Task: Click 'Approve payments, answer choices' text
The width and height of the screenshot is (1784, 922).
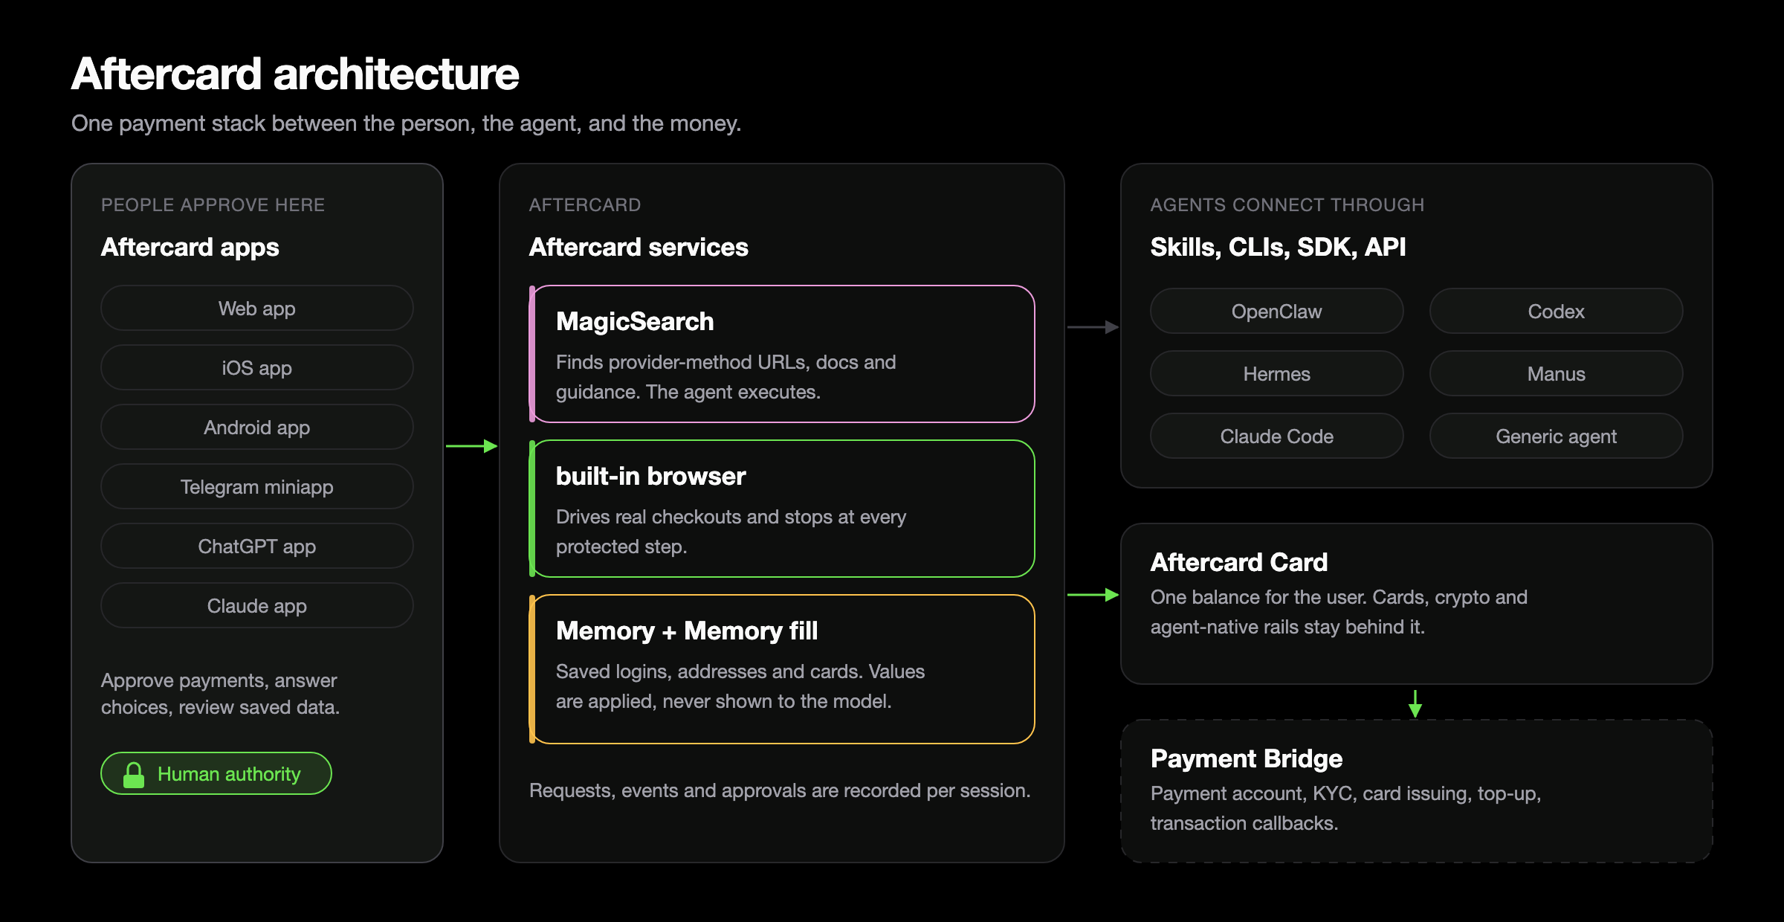Action: (x=220, y=694)
